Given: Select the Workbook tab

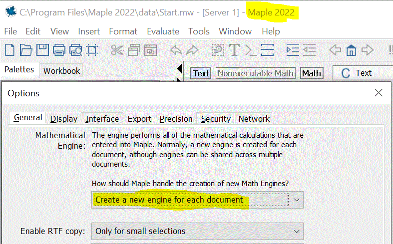Looking at the screenshot, I should (x=61, y=71).
